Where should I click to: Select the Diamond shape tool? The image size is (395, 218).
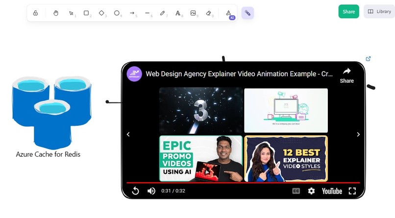point(101,13)
